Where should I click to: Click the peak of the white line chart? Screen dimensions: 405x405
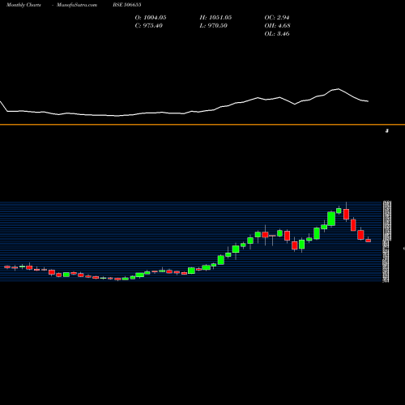click(338, 88)
